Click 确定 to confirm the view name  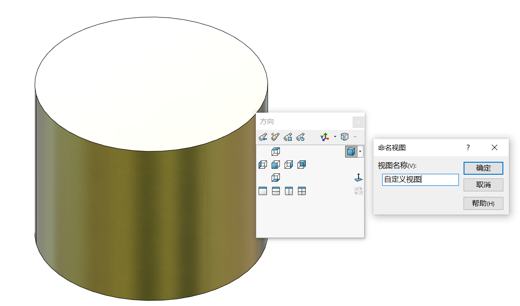pyautogui.click(x=483, y=168)
